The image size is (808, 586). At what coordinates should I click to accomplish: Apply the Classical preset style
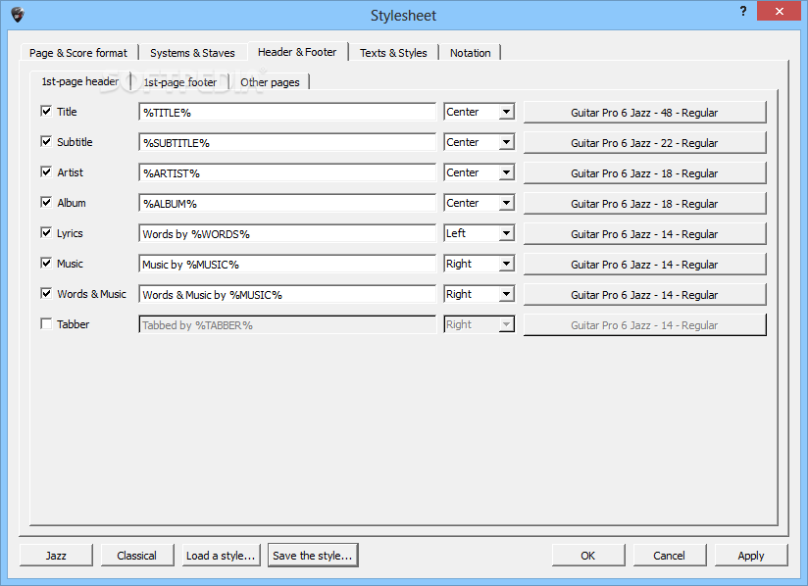pyautogui.click(x=137, y=555)
